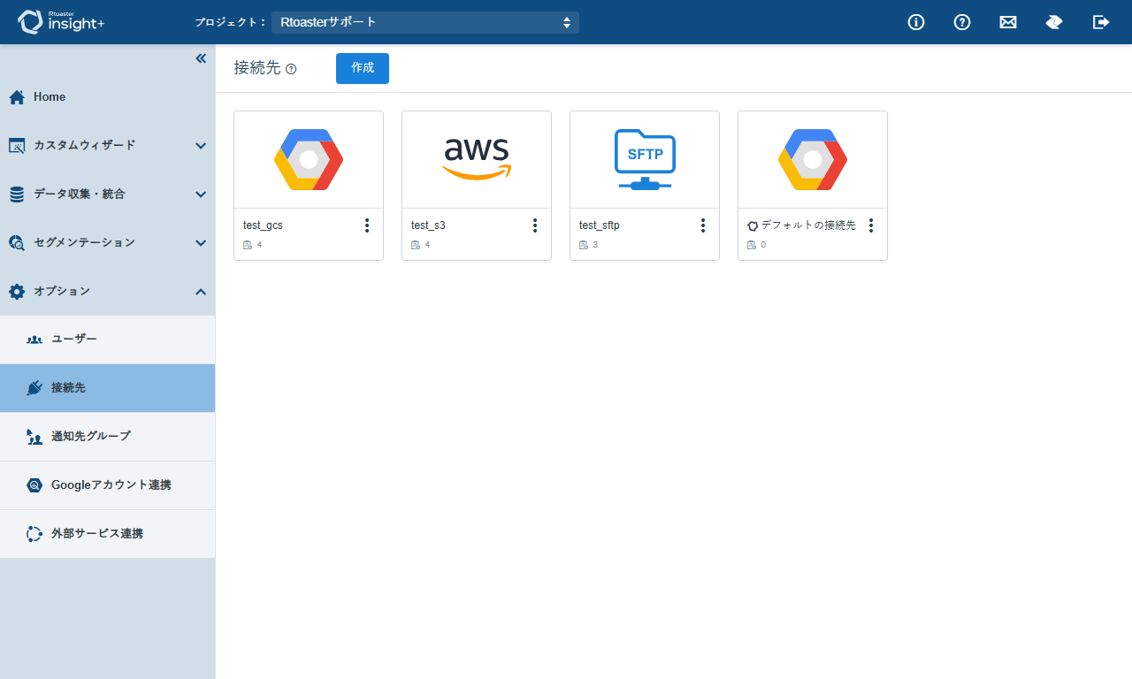Click the usage count icon under test_gcs
Viewport: 1132px width, 679px height.
click(248, 245)
